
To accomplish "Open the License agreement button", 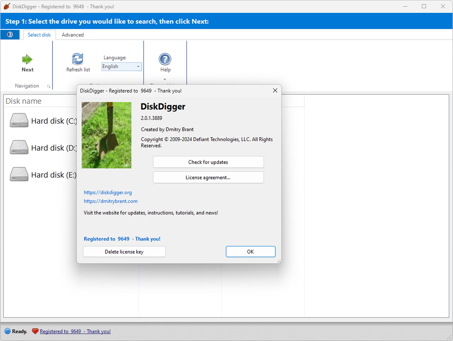I will click(208, 177).
